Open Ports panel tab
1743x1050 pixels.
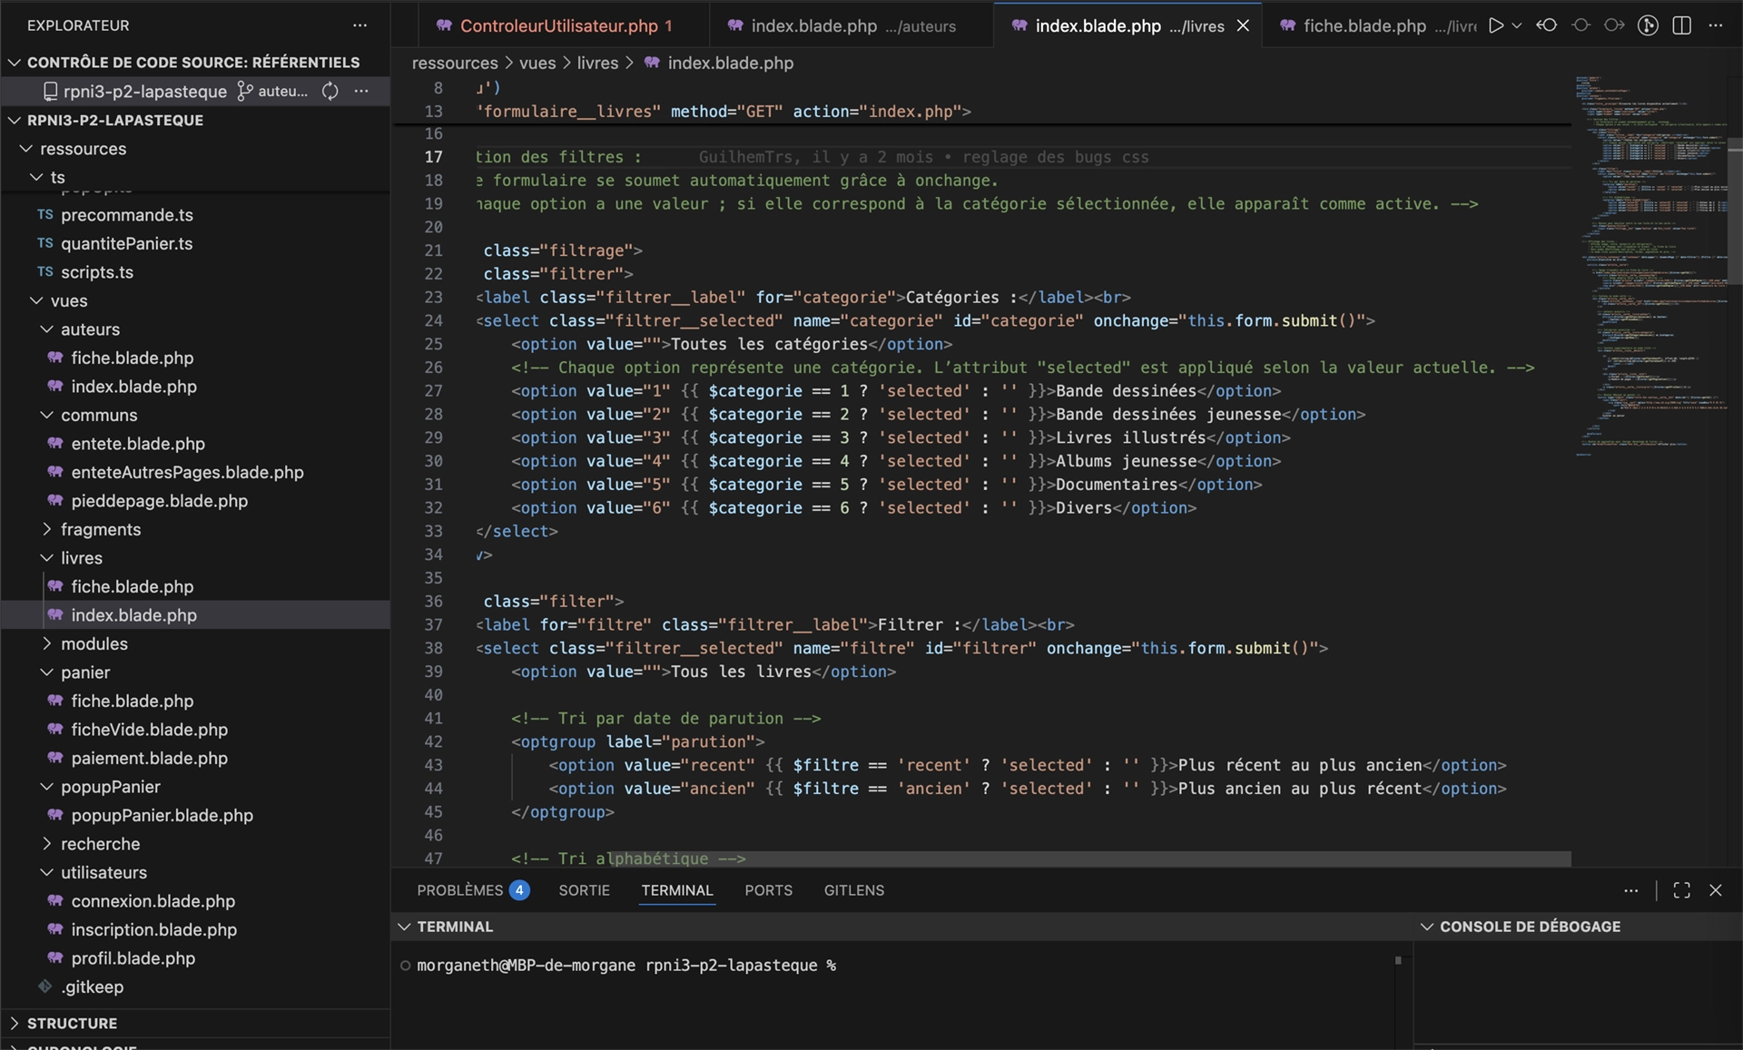[768, 890]
